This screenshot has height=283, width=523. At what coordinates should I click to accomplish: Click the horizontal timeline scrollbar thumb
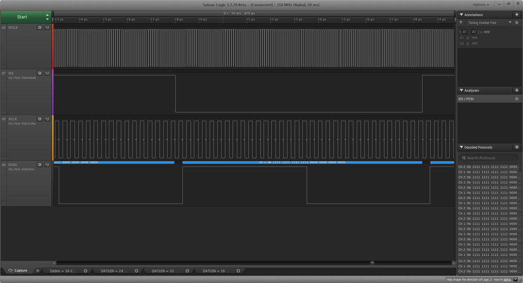372,263
